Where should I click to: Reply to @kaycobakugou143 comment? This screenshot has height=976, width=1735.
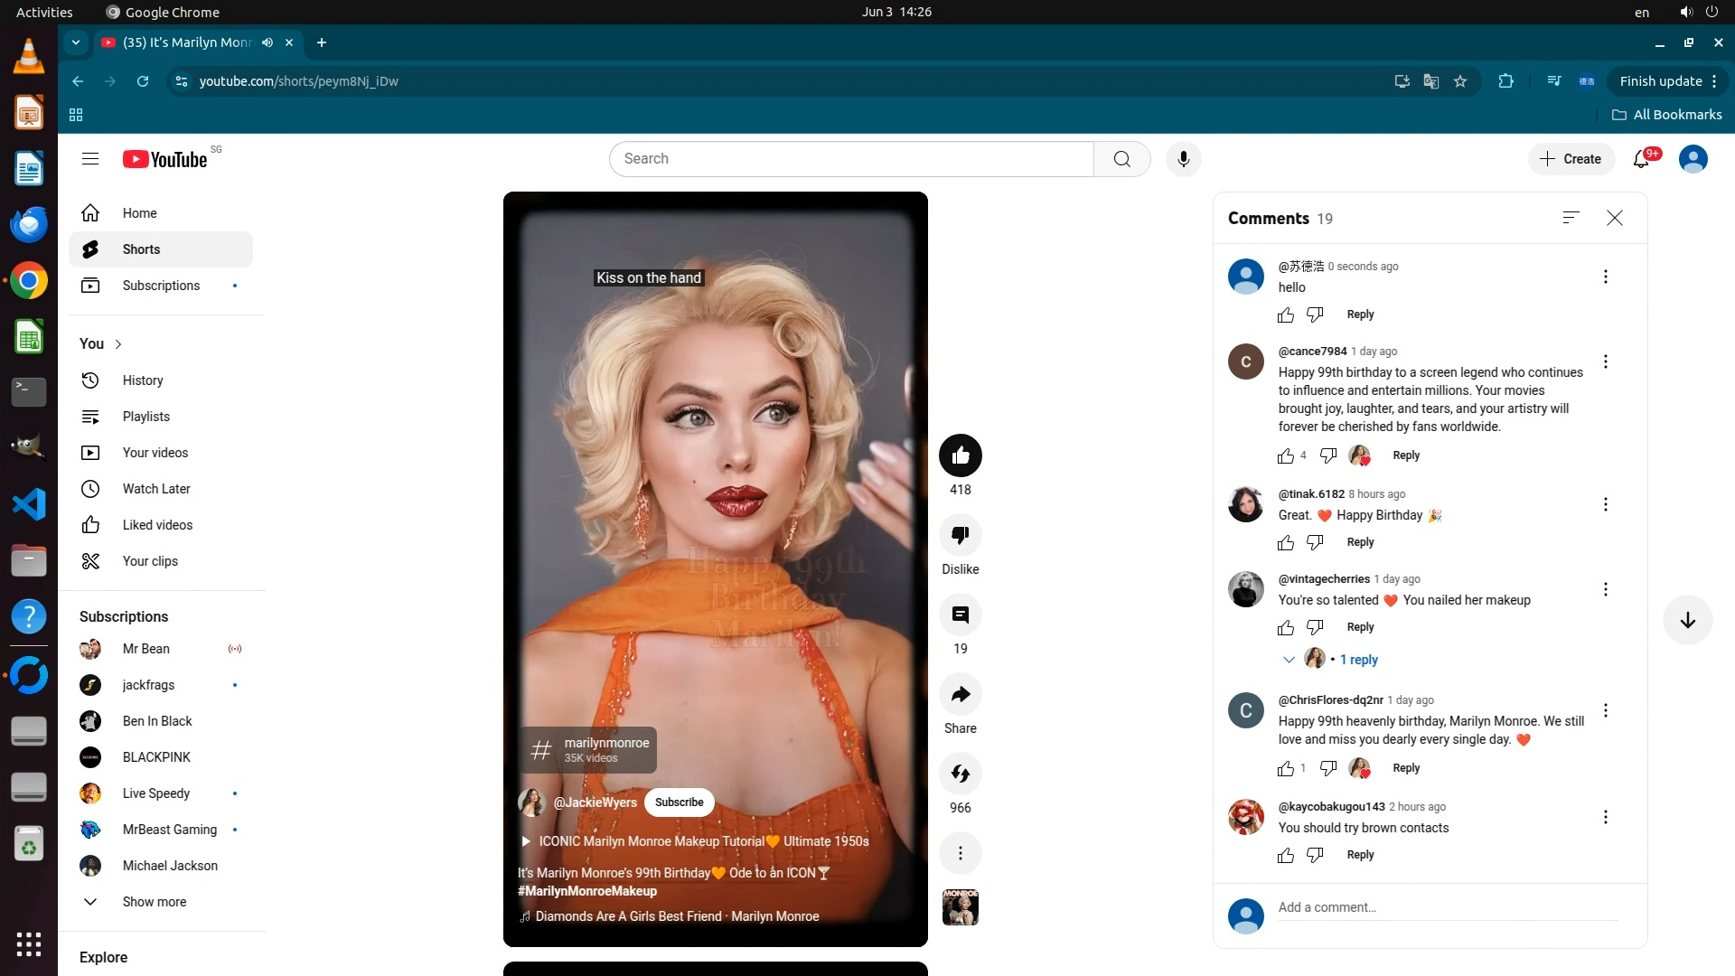(1360, 855)
